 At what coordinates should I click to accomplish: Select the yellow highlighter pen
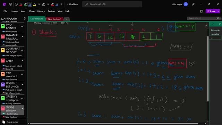coord(34,4)
